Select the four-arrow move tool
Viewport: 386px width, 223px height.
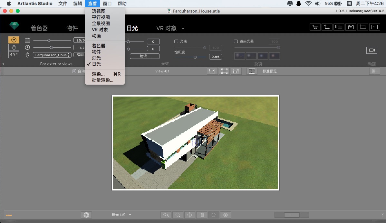pos(189,215)
